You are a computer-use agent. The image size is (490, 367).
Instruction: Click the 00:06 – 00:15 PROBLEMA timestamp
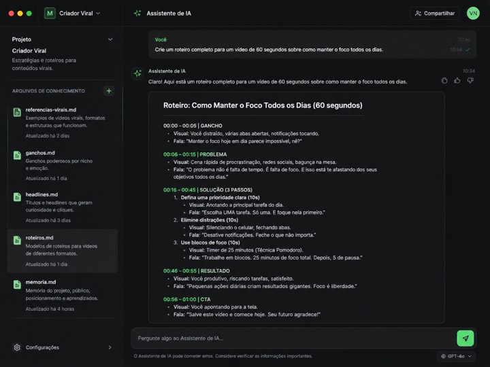click(x=195, y=154)
